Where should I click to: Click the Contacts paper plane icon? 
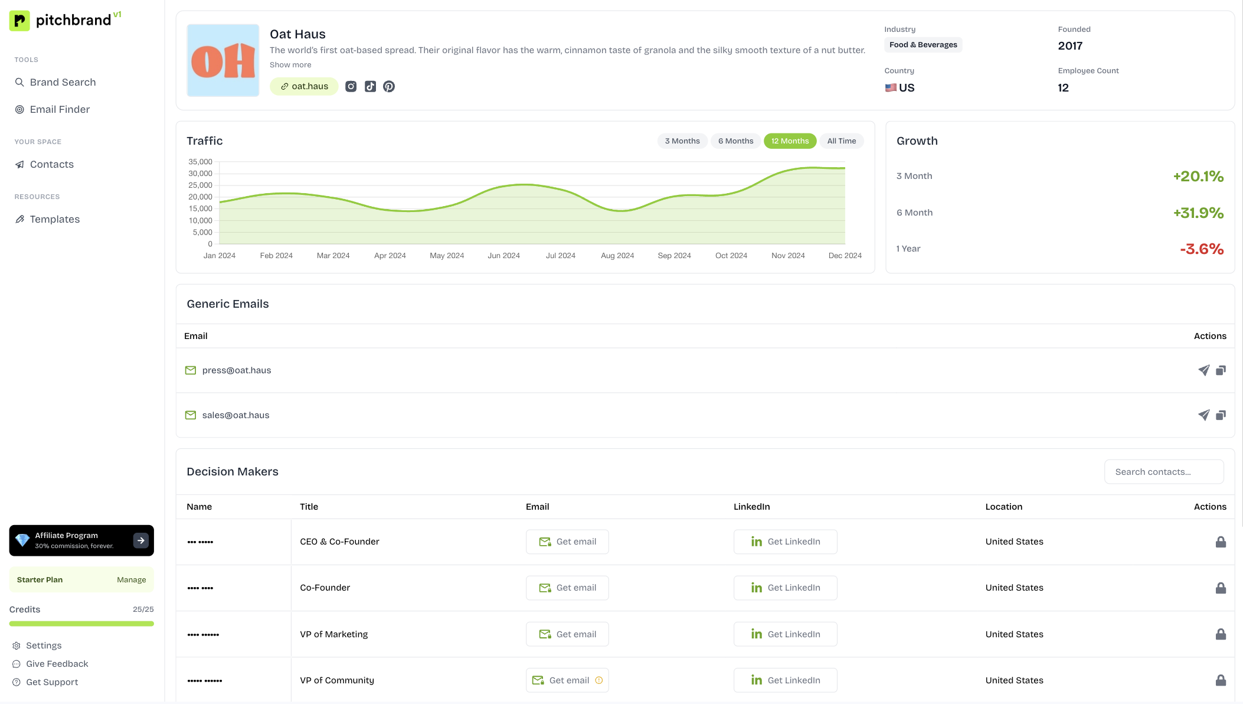tap(19, 164)
